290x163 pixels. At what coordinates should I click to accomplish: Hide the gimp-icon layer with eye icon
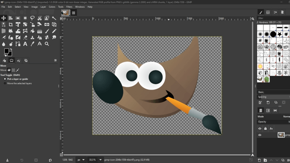pos(260,135)
